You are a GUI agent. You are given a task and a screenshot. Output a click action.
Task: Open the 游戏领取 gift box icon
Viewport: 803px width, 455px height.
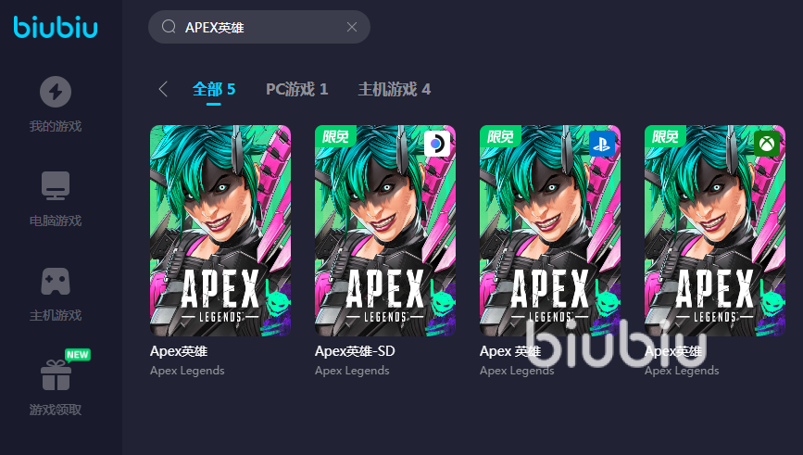56,375
